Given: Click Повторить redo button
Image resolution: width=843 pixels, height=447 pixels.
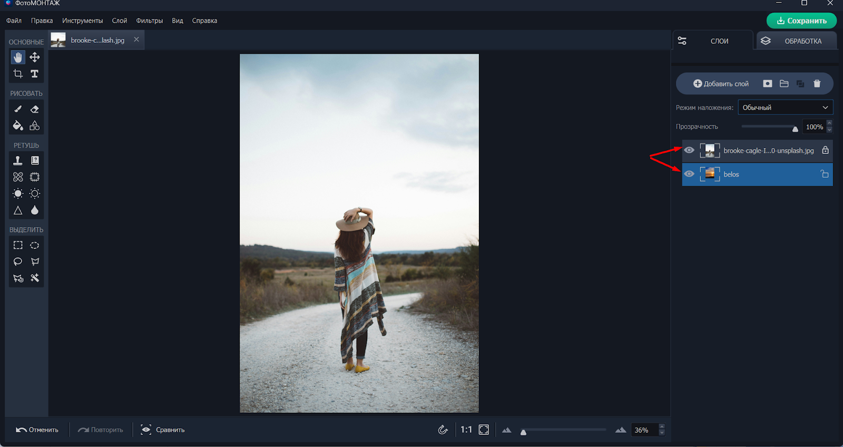Looking at the screenshot, I should [100, 430].
